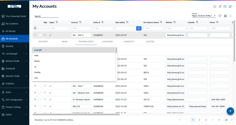The height and width of the screenshot is (125, 236).
Task: Open the help question mark icon
Action: click(x=215, y=6)
